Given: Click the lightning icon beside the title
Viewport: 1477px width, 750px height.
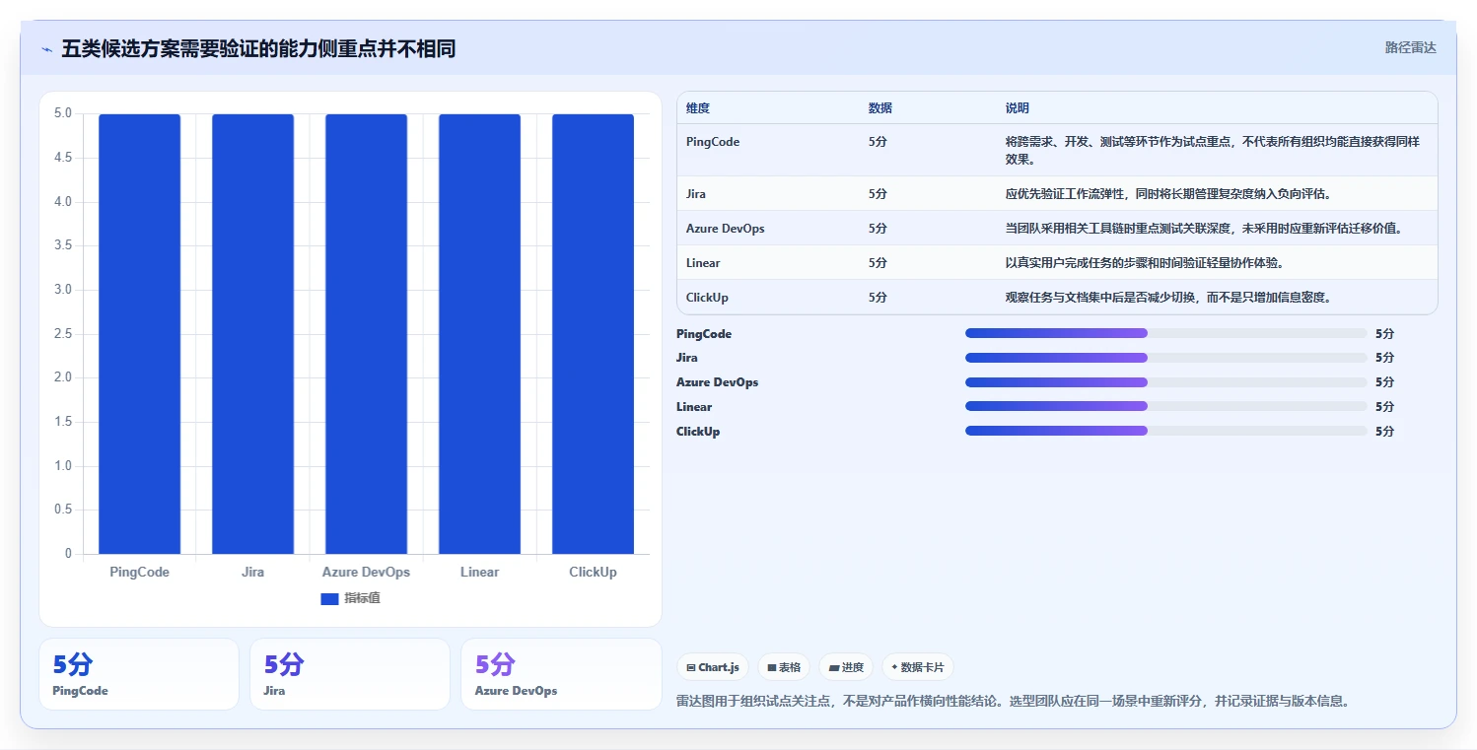Looking at the screenshot, I should pos(46,49).
